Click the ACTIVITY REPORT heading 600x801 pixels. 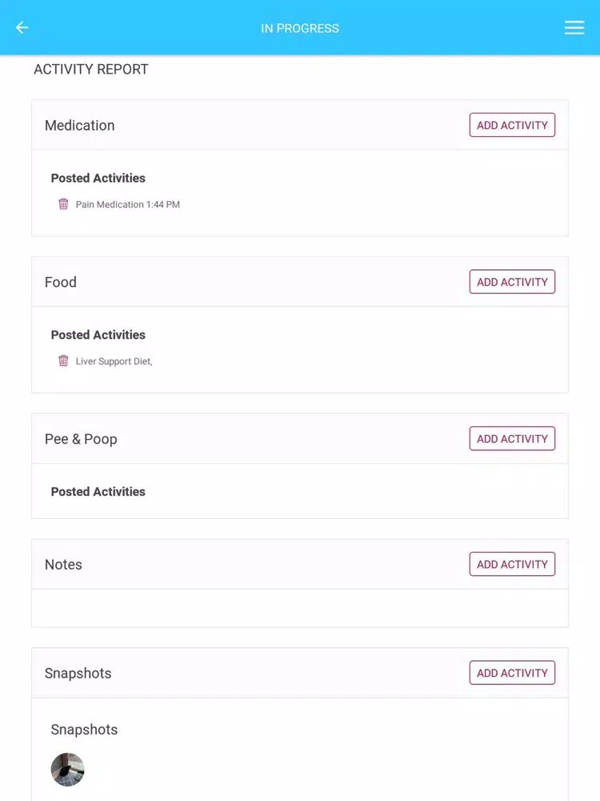tap(91, 69)
